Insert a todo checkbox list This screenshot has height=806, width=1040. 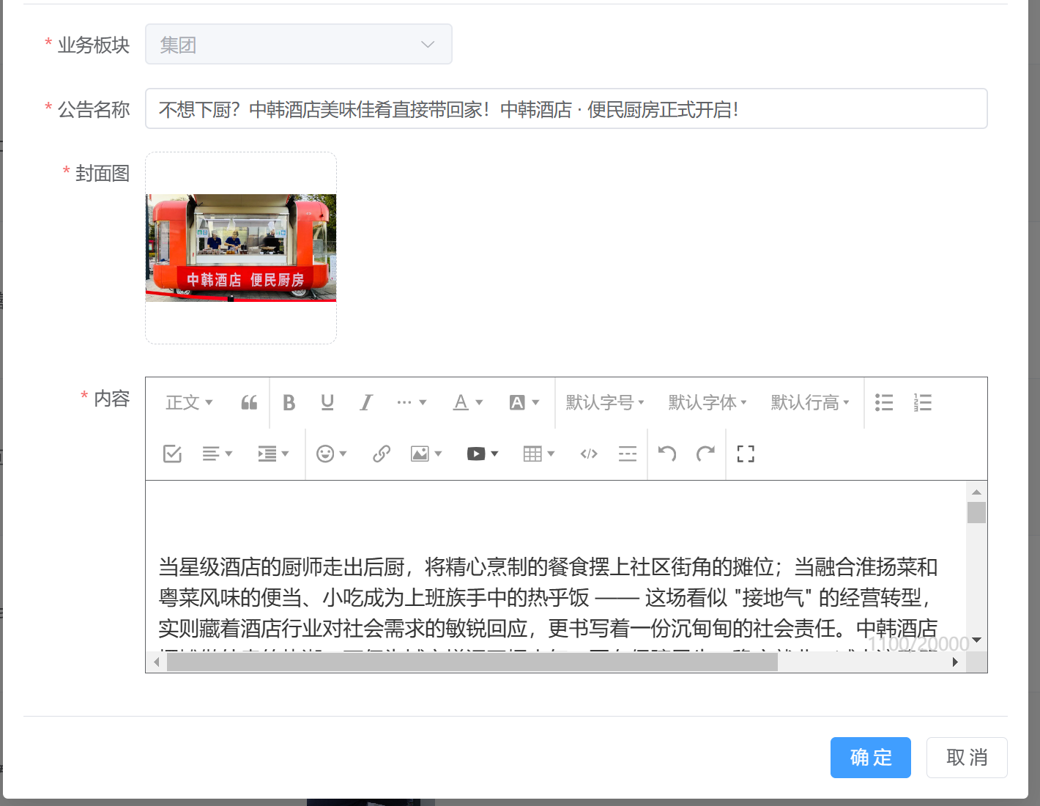pyautogui.click(x=172, y=454)
